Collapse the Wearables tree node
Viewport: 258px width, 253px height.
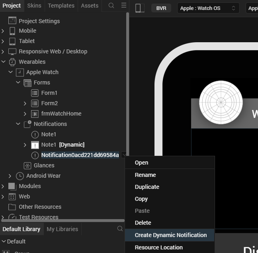(3, 62)
